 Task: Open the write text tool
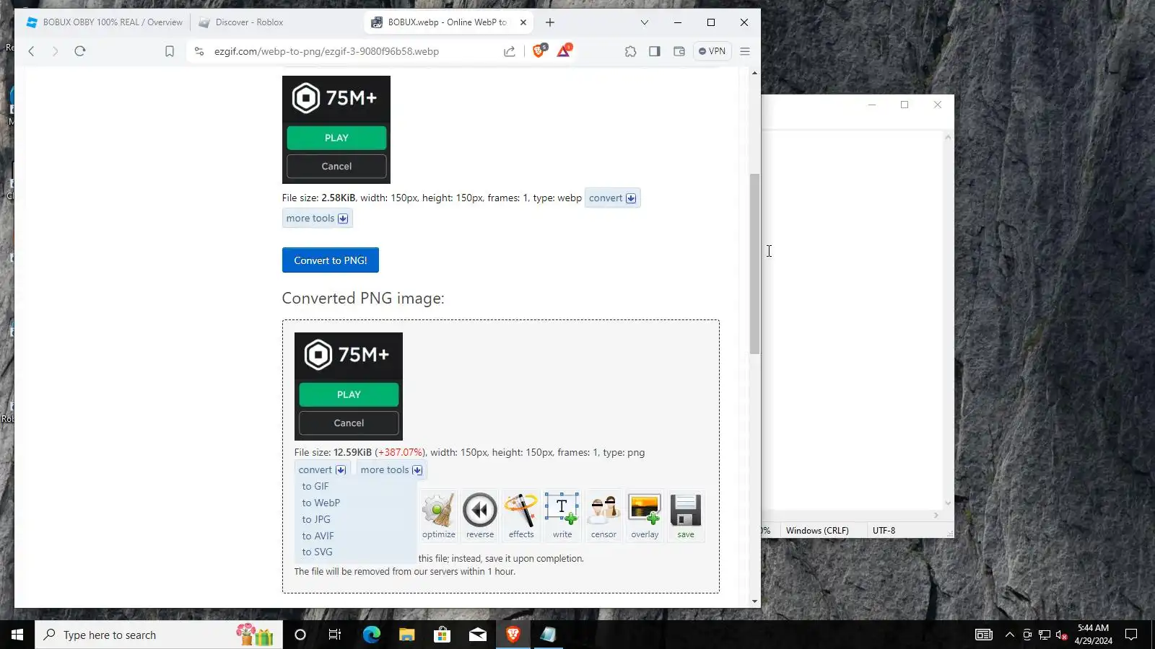tap(562, 516)
